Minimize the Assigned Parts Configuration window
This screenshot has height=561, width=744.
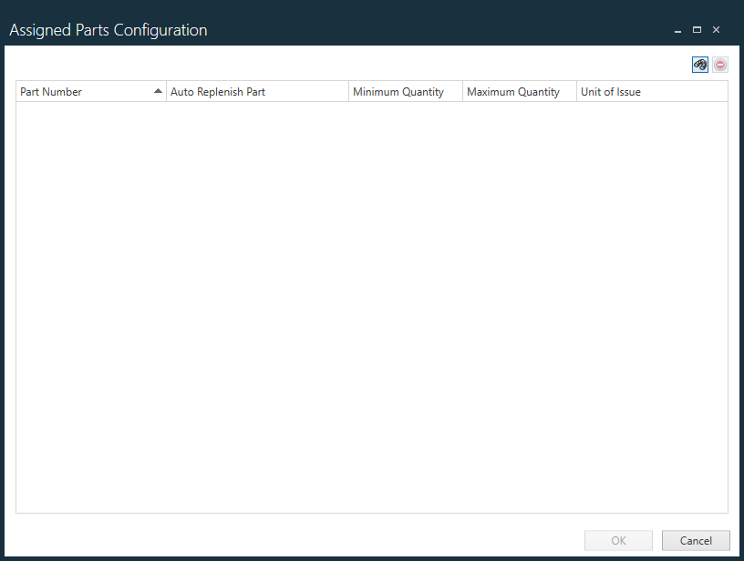(x=677, y=29)
